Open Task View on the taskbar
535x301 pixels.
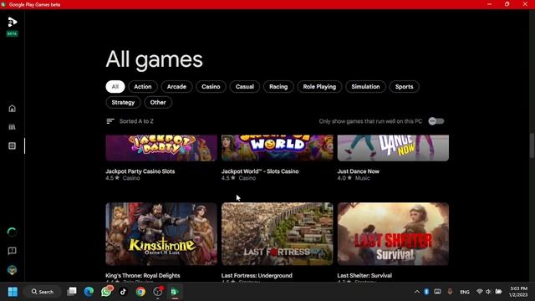(72, 292)
